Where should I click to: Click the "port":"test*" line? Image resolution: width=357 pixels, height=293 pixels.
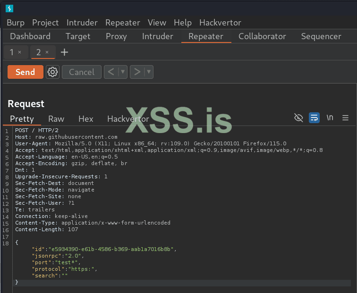pyautogui.click(x=56, y=262)
